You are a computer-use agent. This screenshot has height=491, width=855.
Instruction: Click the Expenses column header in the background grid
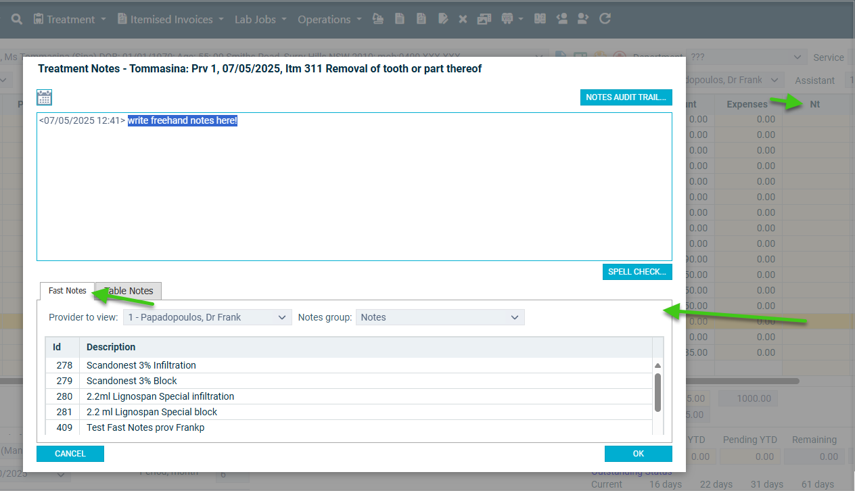747,104
